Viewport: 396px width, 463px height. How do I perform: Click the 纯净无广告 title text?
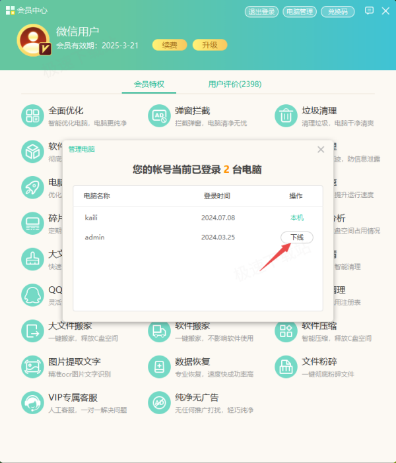(x=197, y=398)
